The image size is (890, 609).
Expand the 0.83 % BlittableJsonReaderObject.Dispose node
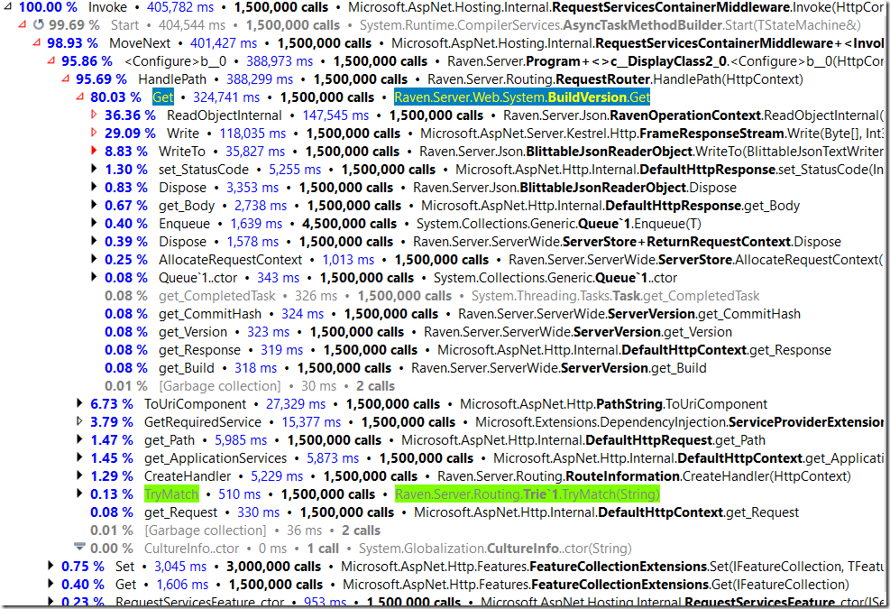(x=94, y=188)
